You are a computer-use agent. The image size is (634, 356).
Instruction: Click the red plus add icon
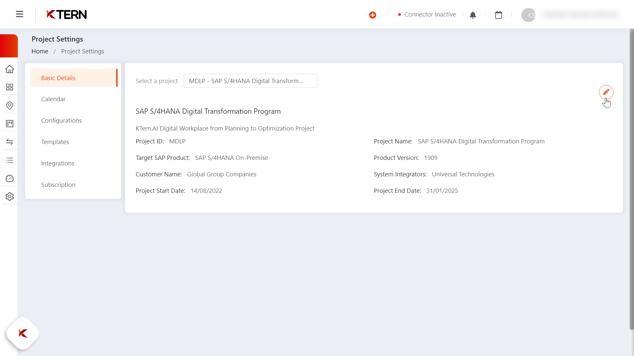pos(372,15)
